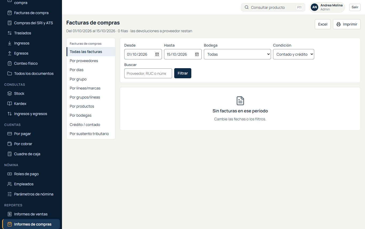Click the Consultar producto search box

(273, 7)
